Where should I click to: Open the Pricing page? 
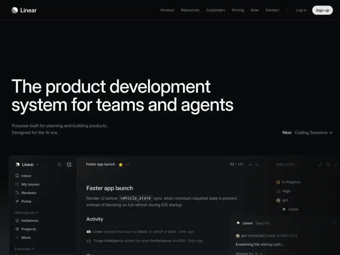click(x=238, y=10)
